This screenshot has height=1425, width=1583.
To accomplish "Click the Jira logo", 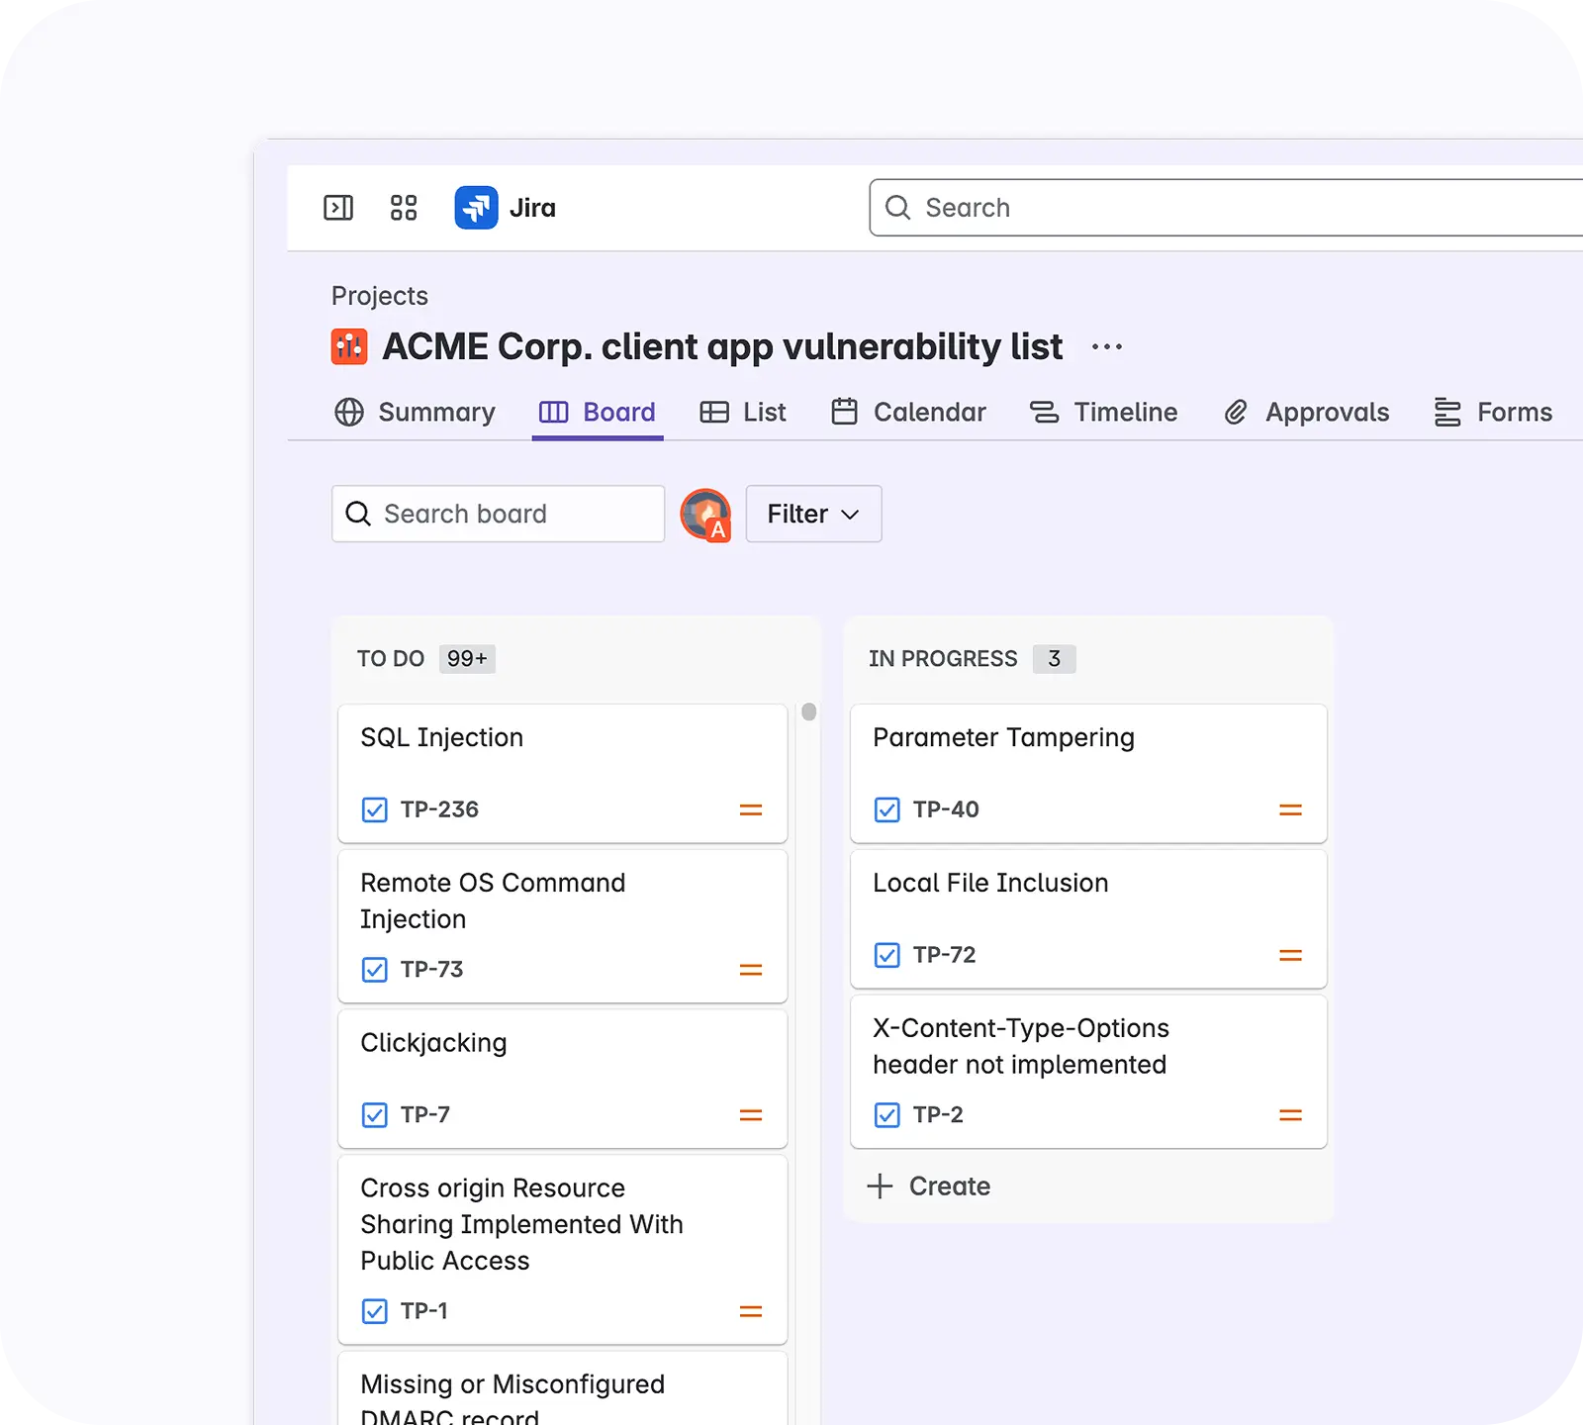I will 476,208.
